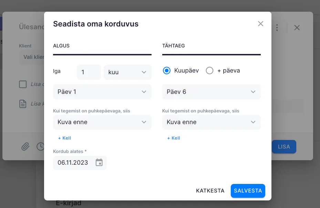Select the Kuupäev radio button
Screen dimensions: 320x208
[x=167, y=70]
